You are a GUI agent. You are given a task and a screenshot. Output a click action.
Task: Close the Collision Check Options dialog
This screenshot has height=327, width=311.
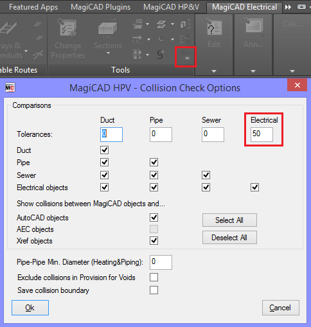(297, 85)
